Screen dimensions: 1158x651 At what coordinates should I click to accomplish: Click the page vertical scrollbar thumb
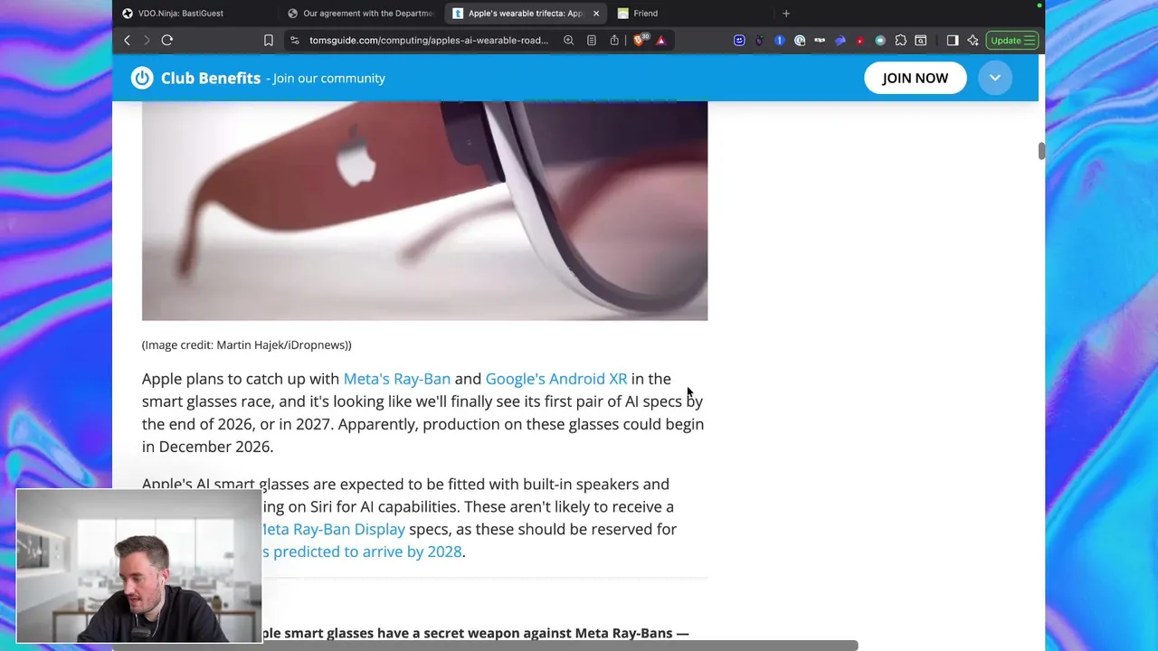click(x=1041, y=150)
